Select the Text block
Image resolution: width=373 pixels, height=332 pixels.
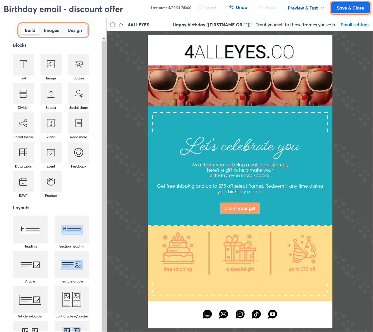23,64
